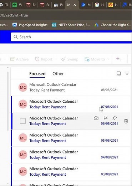The height and width of the screenshot is (186, 132).
Task: Open the 05/08/2021 Rent Payment email
Action: point(70,138)
